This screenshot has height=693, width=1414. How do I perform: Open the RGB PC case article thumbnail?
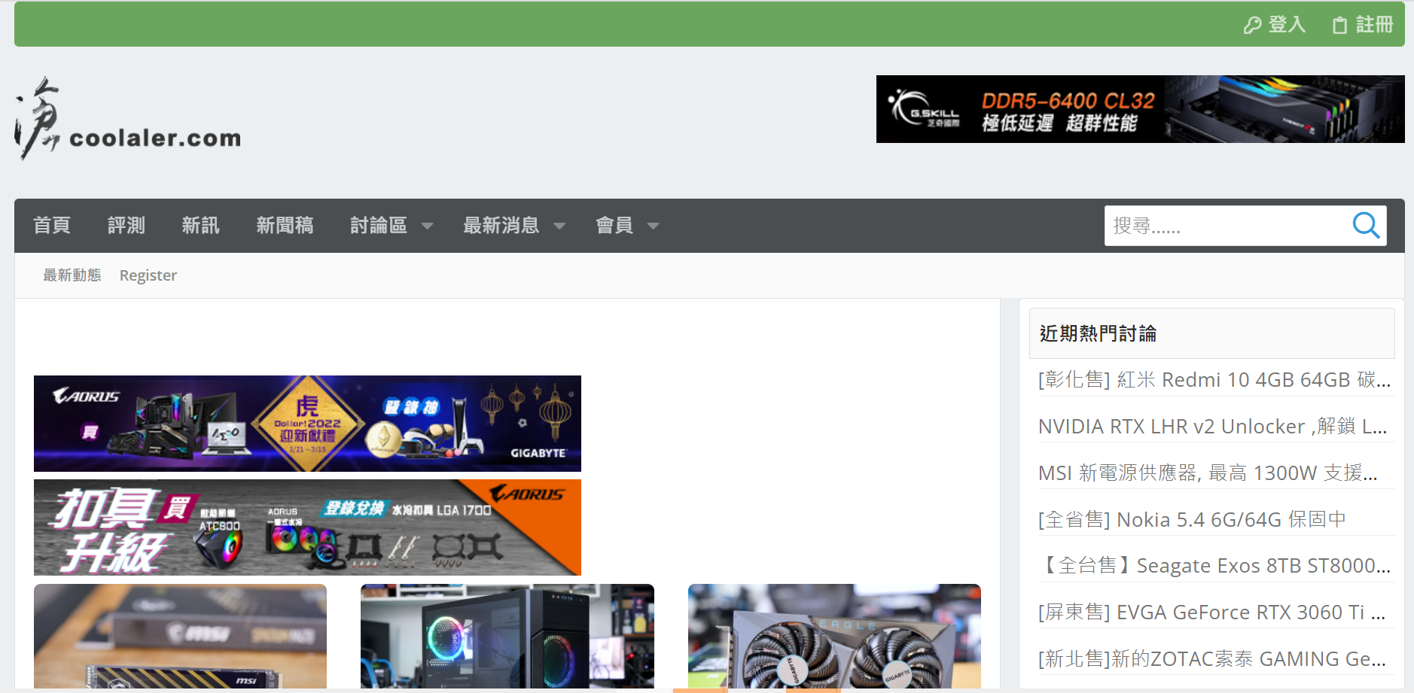(507, 637)
